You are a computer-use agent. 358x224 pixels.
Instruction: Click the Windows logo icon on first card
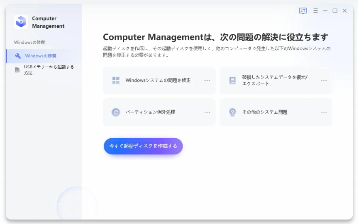(x=116, y=80)
